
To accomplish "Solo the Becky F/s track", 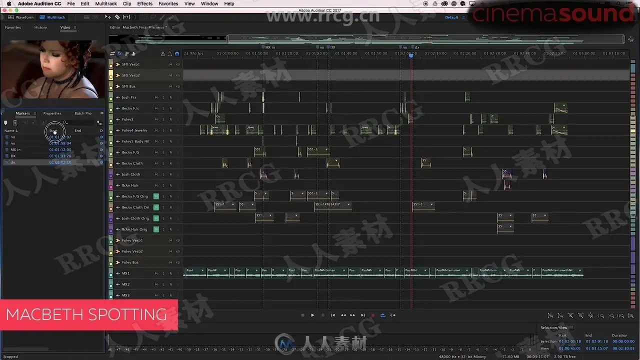I will (x=163, y=108).
